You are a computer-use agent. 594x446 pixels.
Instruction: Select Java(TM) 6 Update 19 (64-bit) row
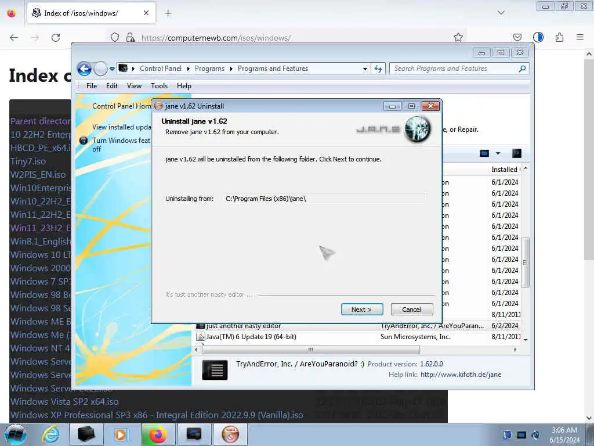(358, 337)
